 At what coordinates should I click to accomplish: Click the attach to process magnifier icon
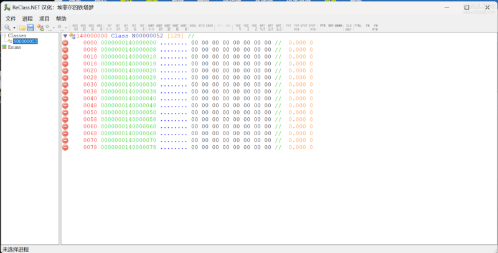7,27
